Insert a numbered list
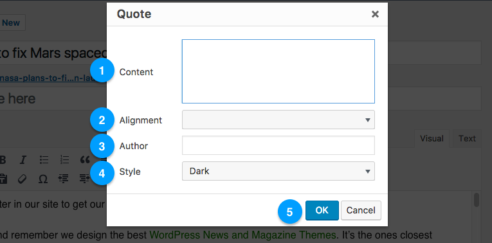 point(64,160)
